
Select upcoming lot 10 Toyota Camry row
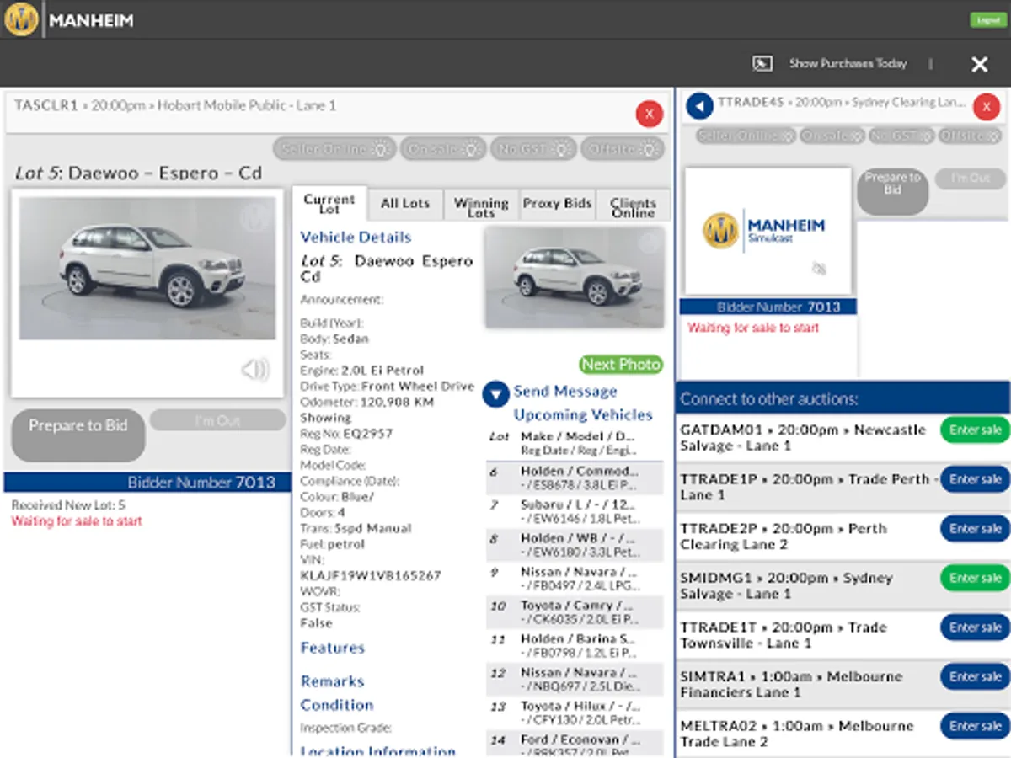coord(575,613)
